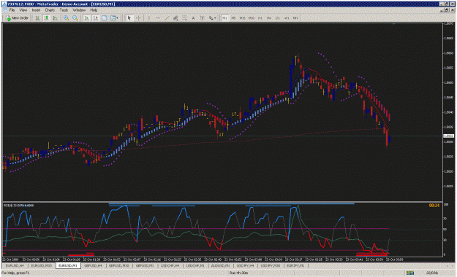Screen dimensions: 457x277
Task: Select the horizontal line drawing tool
Action: point(158,18)
